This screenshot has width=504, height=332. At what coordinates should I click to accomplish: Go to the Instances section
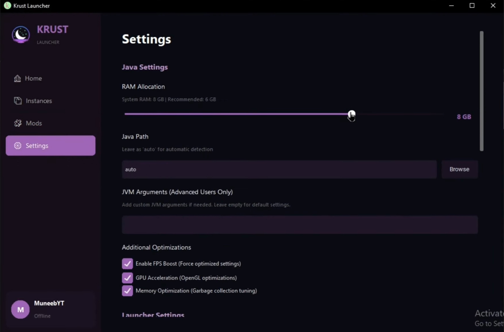(x=39, y=101)
